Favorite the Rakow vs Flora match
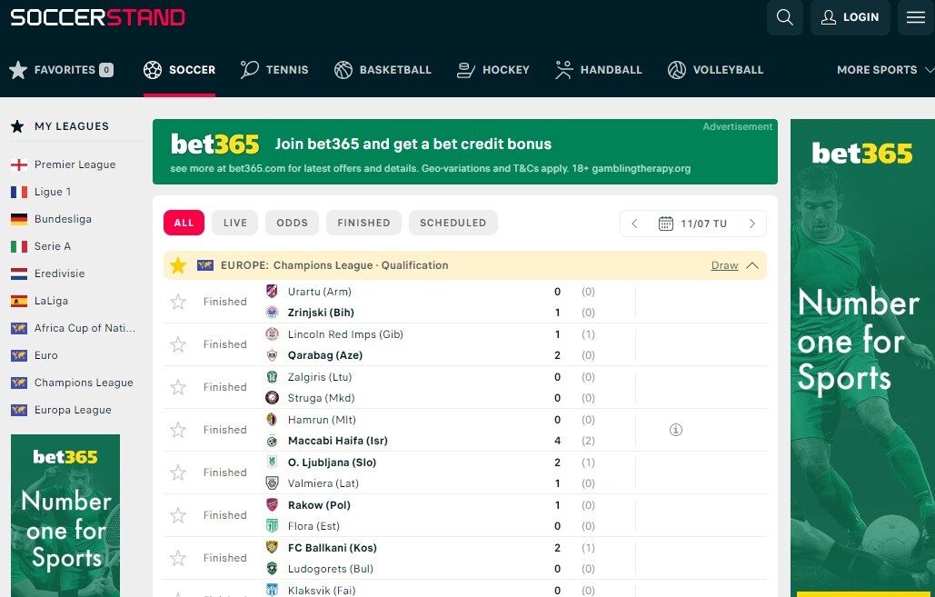This screenshot has width=935, height=597. 178,515
